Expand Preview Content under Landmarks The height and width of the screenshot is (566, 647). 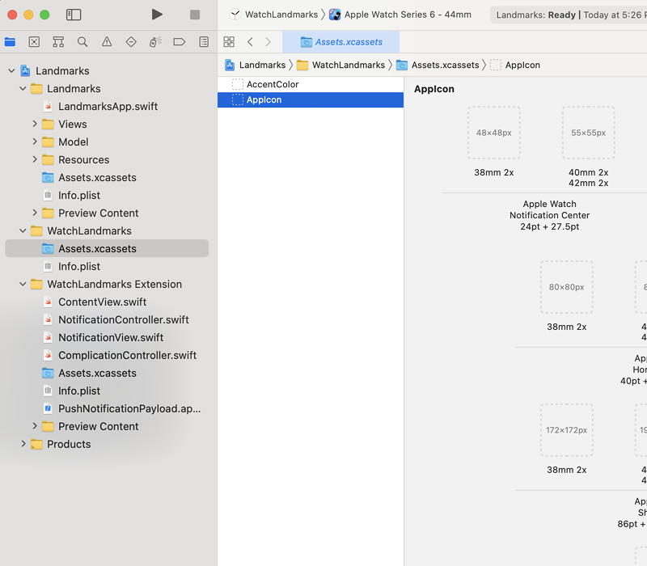pos(35,213)
